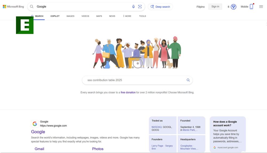The height and width of the screenshot is (153, 267).
Task: Open the Larry Page founder link
Action: 157,146
